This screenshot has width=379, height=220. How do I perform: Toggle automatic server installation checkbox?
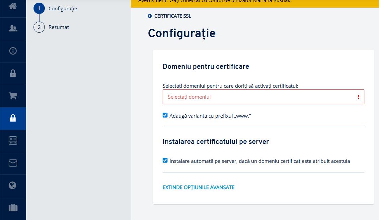coord(165,161)
